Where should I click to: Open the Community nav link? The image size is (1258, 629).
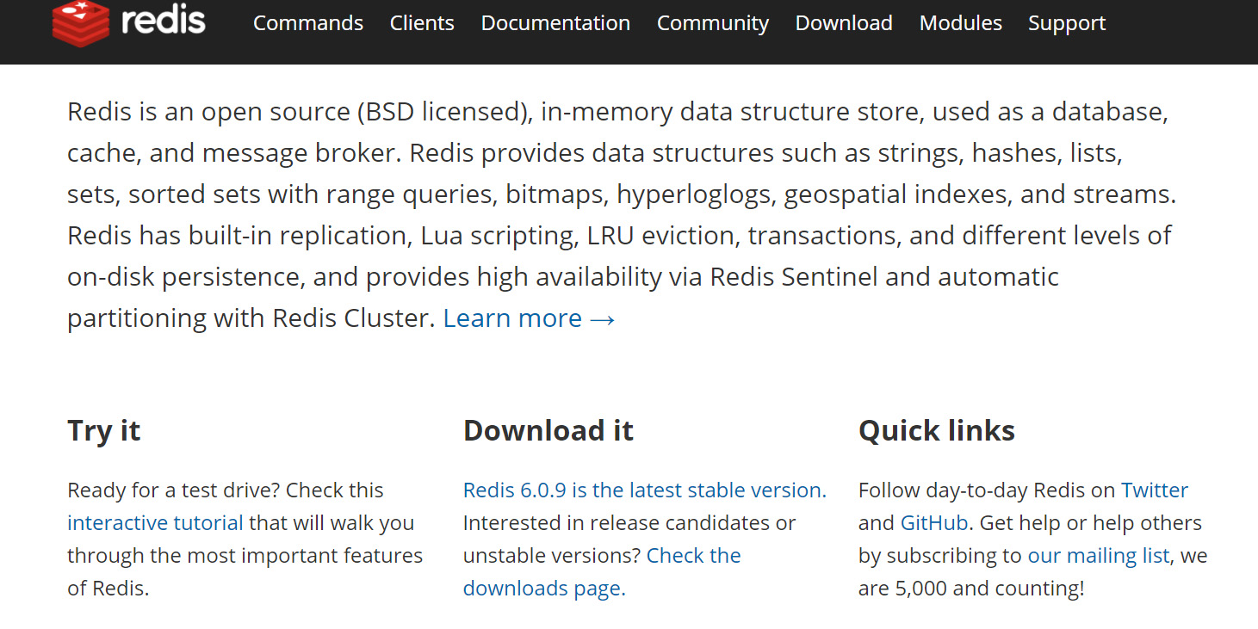[713, 23]
